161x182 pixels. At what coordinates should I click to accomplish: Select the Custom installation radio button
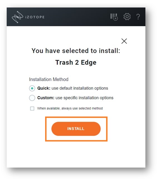coord(32,98)
